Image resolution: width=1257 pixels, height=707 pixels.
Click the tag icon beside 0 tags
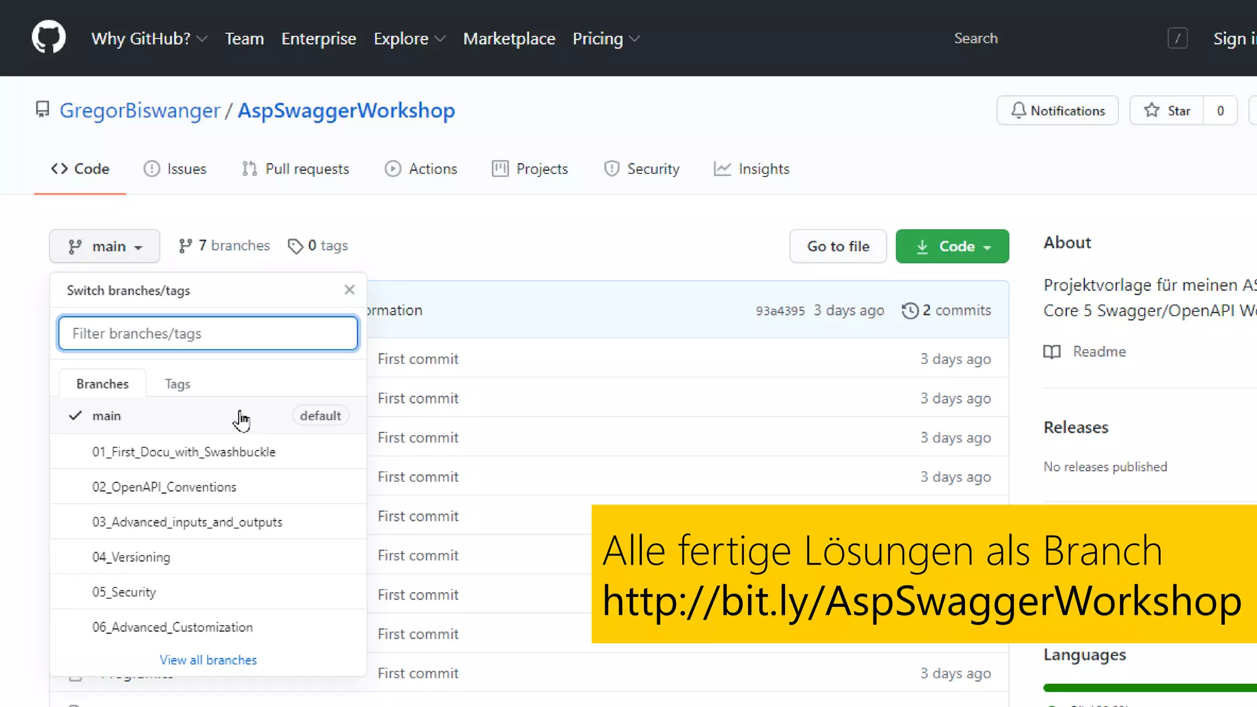(295, 246)
